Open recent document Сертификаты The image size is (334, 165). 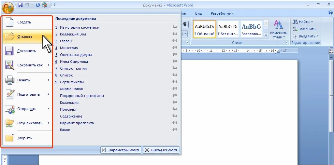coord(72,82)
